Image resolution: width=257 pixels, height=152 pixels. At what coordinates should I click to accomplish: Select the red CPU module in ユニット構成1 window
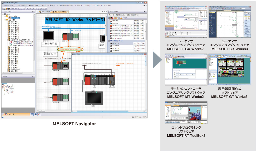point(88,80)
